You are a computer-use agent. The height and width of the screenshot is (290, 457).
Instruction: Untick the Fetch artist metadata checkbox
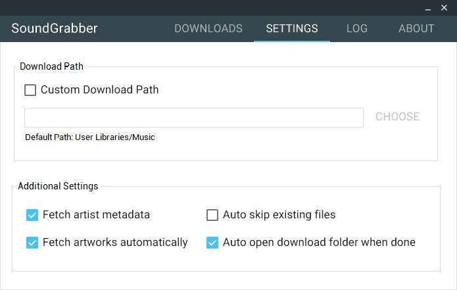[32, 215]
